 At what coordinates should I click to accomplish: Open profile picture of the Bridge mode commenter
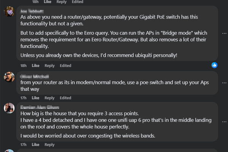click(9, 12)
